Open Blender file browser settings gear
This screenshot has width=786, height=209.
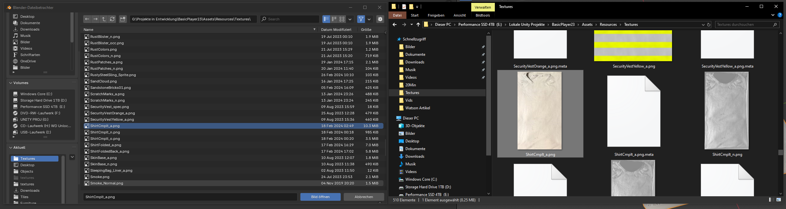tap(380, 19)
